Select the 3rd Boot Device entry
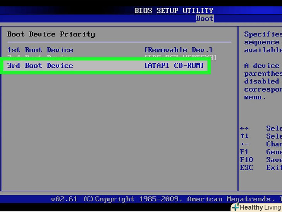 40,66
